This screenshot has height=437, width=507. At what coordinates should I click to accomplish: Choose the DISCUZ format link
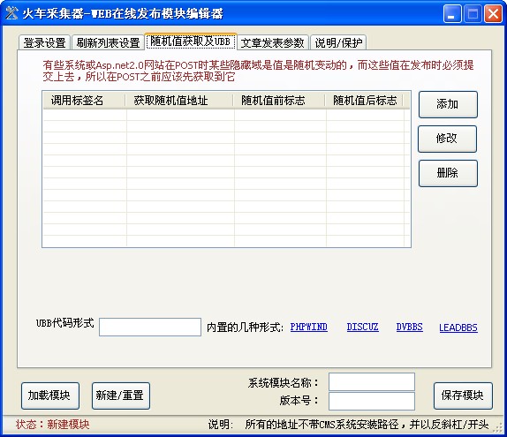point(362,328)
